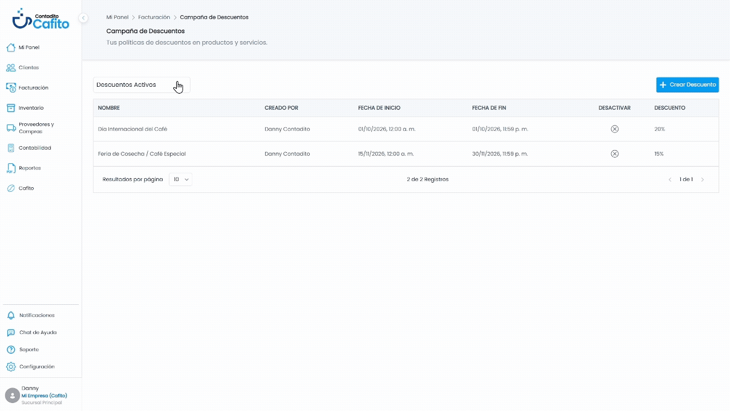Open the Inventario box icon
The height and width of the screenshot is (411, 730).
pyautogui.click(x=10, y=108)
